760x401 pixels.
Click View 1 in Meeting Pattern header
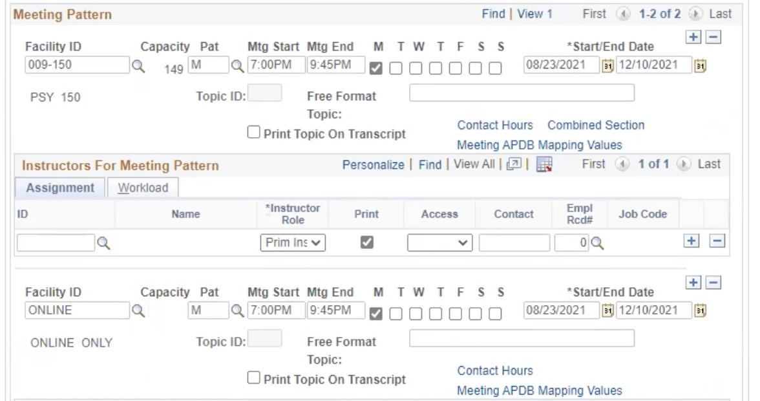click(534, 14)
